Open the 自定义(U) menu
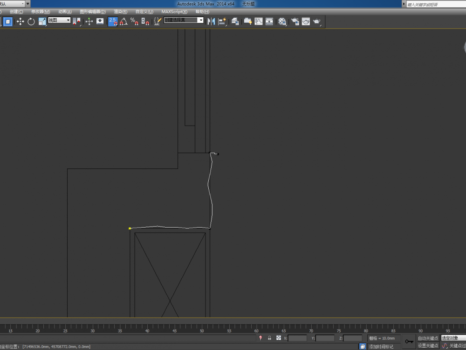Screen dimensions: 466x350 144,12
